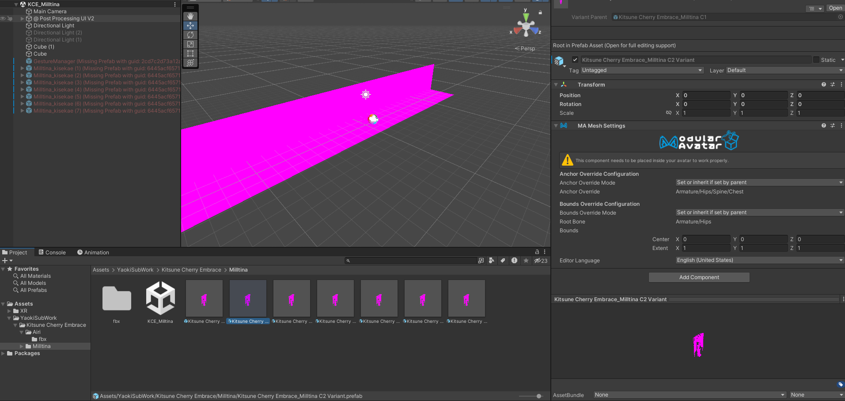
Task: Open the Editor Language dropdown
Action: (760, 260)
